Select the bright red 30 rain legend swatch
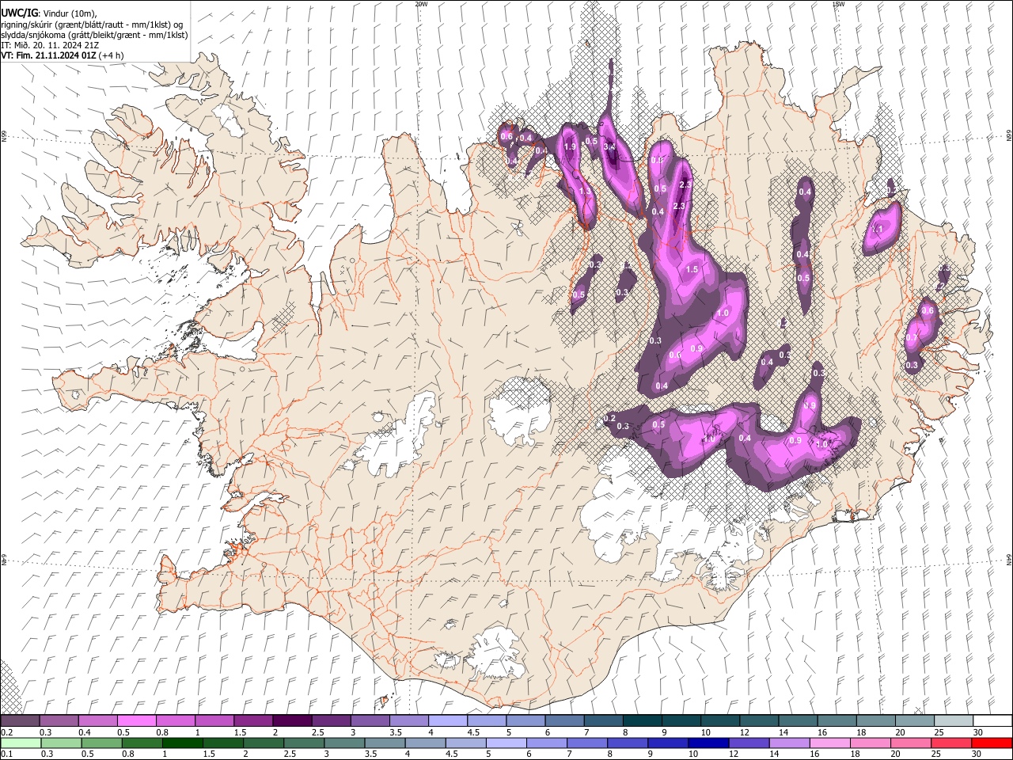 (991, 743)
